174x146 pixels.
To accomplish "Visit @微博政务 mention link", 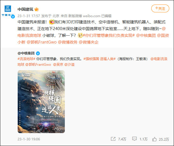I will coord(68,42).
